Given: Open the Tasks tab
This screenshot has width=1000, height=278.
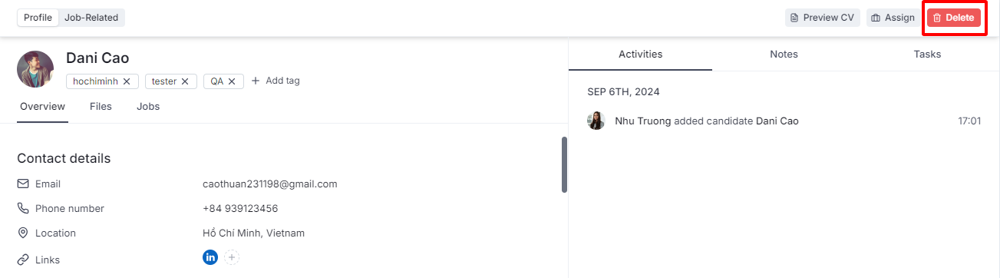Looking at the screenshot, I should (x=927, y=55).
